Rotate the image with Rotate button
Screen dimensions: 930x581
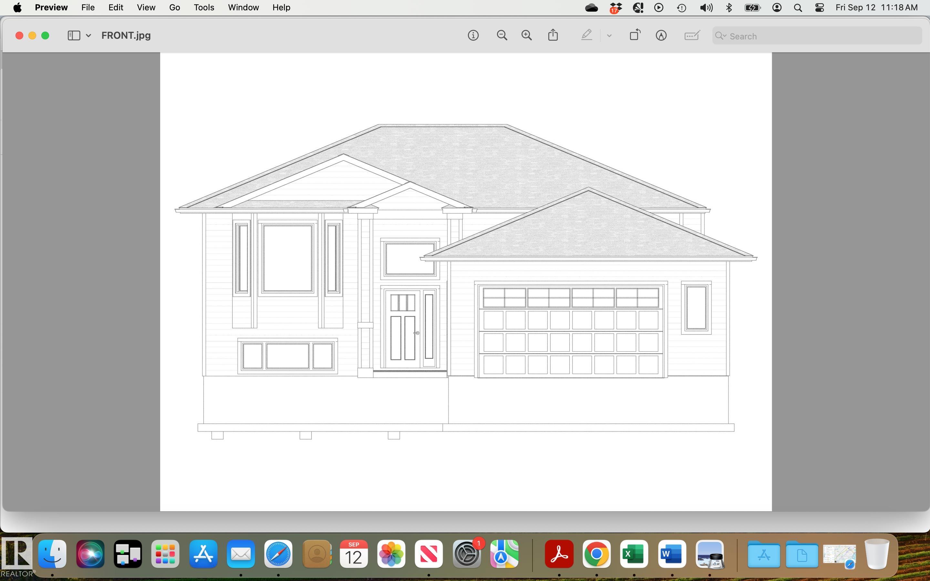635,36
